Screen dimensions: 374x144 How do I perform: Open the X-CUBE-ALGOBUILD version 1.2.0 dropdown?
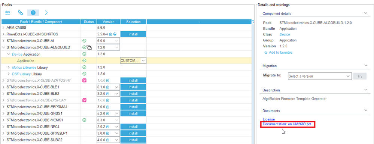[108, 47]
